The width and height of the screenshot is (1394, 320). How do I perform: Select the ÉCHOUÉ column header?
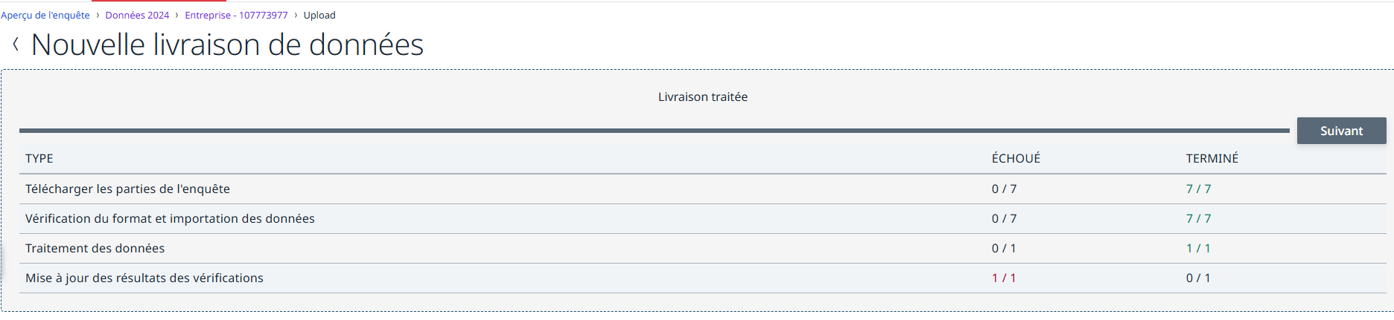1016,158
